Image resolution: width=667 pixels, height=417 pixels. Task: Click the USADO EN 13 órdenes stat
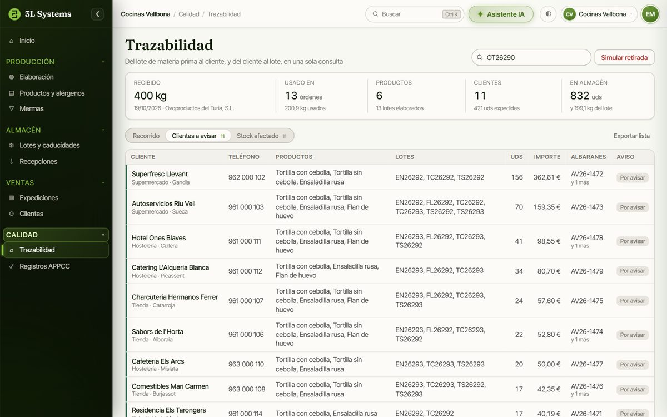321,96
